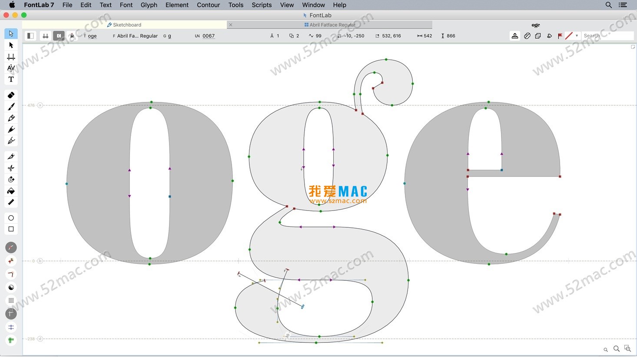
Task: Select the Element tool black arrow
Action: click(11, 45)
